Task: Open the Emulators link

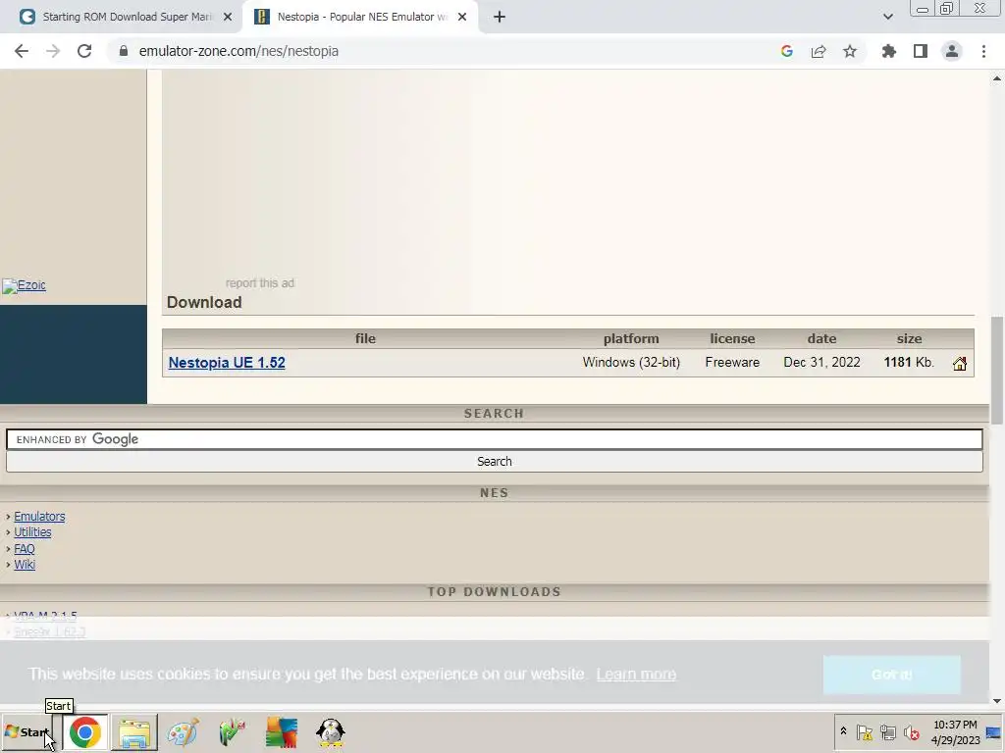Action: pos(39,516)
